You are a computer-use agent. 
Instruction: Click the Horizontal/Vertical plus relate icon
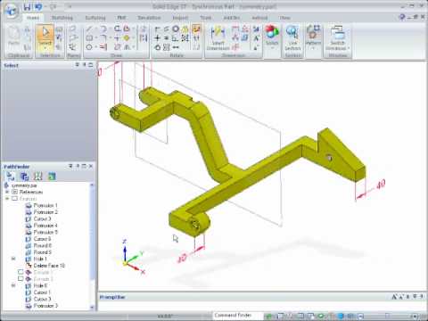(158, 38)
